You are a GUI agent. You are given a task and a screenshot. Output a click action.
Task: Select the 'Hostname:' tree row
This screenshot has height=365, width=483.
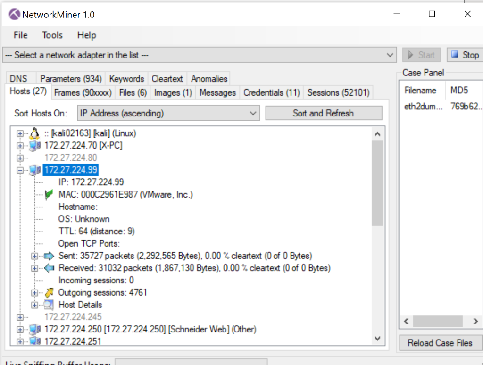pyautogui.click(x=78, y=207)
